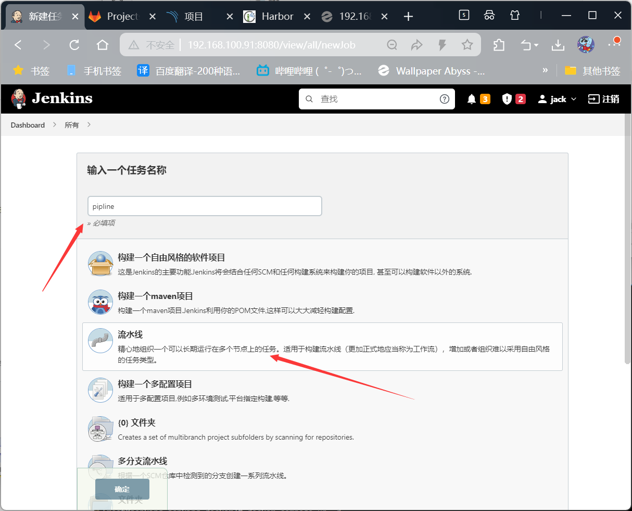Screen dimensions: 632x511
Task: Open the 手机书签 bookmark folder
Action: 94,71
